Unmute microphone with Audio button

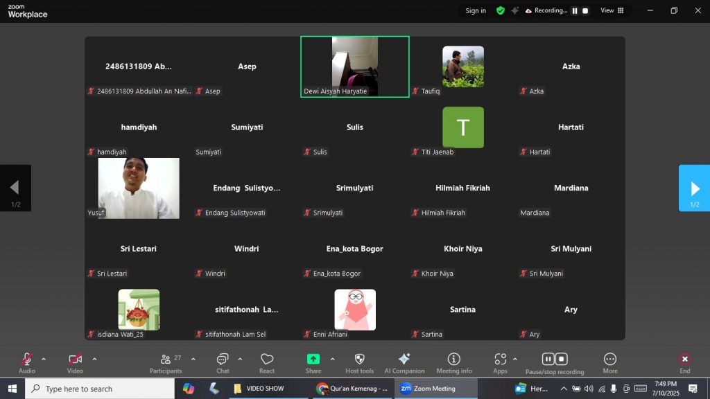pos(27,362)
